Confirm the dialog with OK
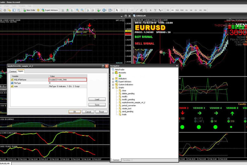247x165 pixels. coord(75,112)
